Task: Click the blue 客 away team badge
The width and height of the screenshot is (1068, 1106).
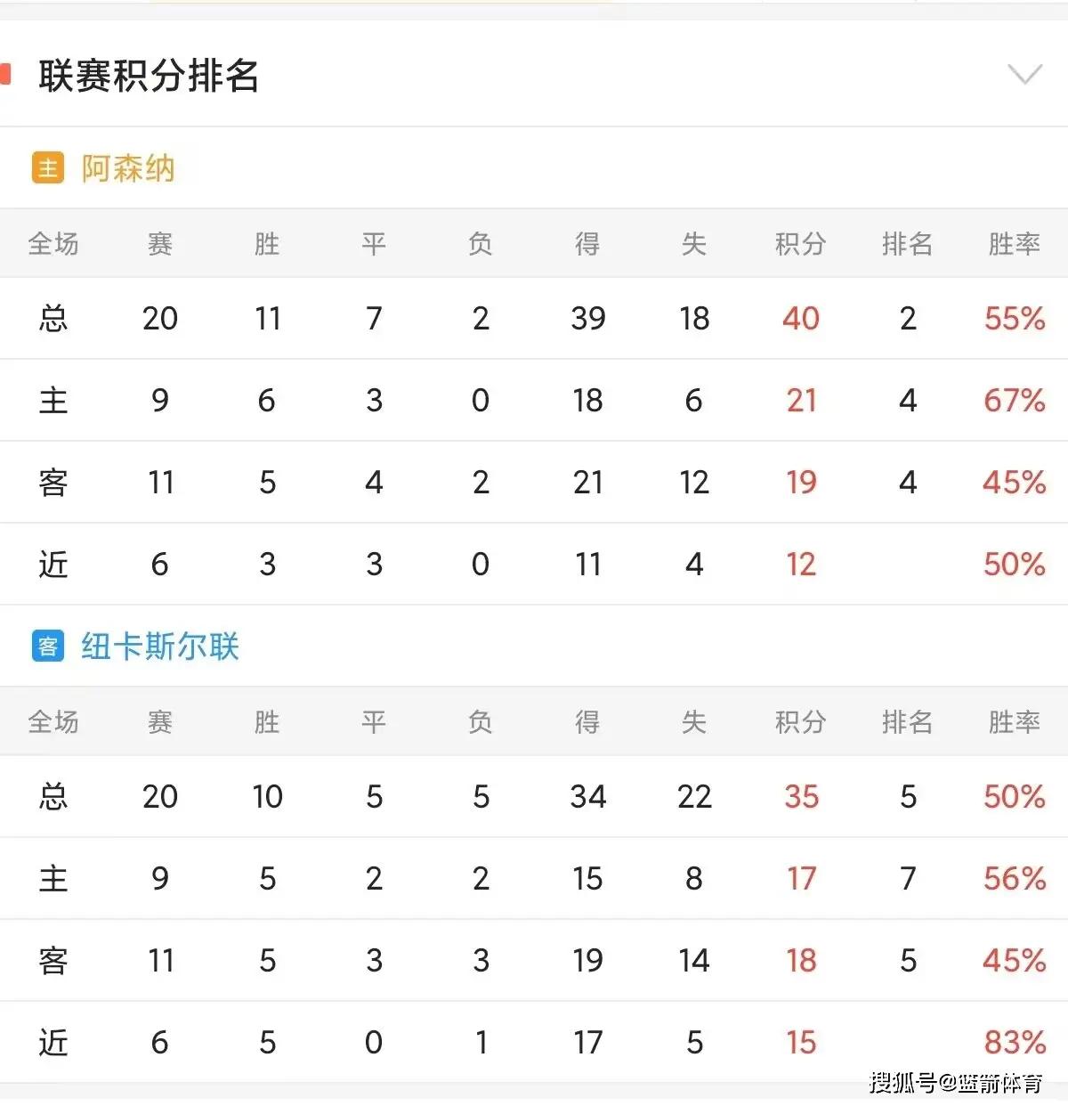Action: point(48,646)
